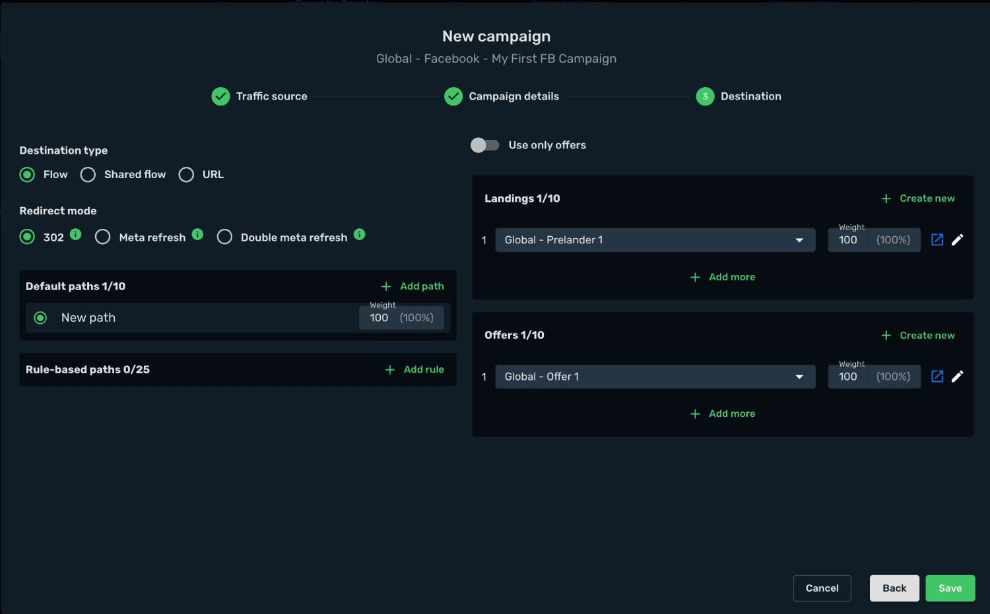Viewport: 990px width, 614px height.
Task: Click the New path weight field
Action: tap(402, 317)
